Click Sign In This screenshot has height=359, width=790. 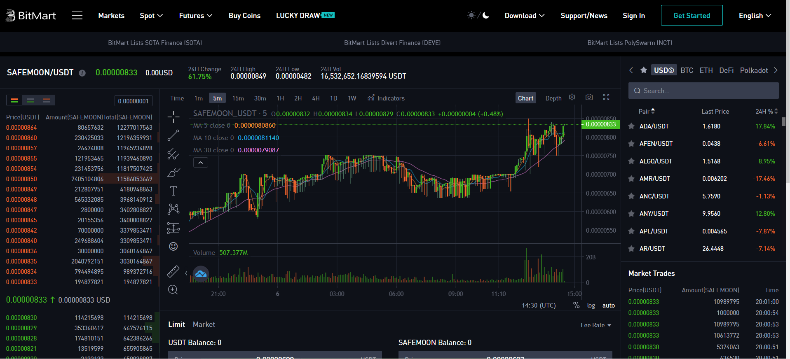[634, 16]
